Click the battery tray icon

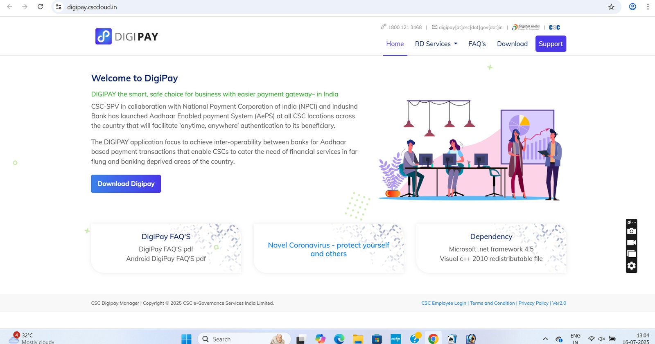coord(612,339)
